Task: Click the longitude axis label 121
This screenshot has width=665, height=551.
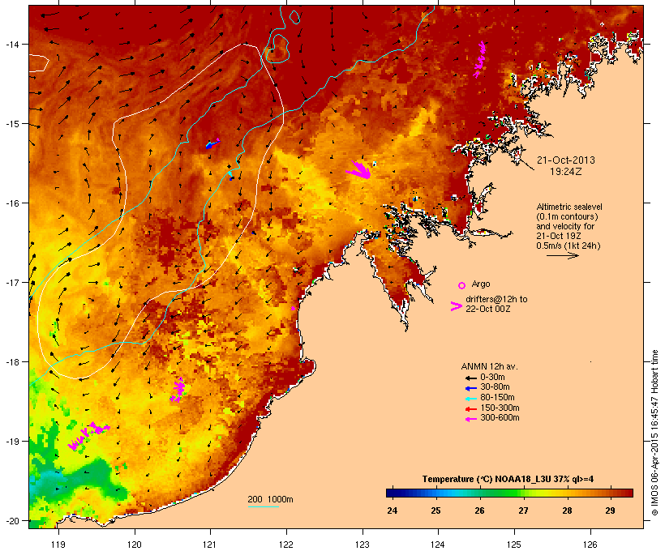Action: coord(210,545)
